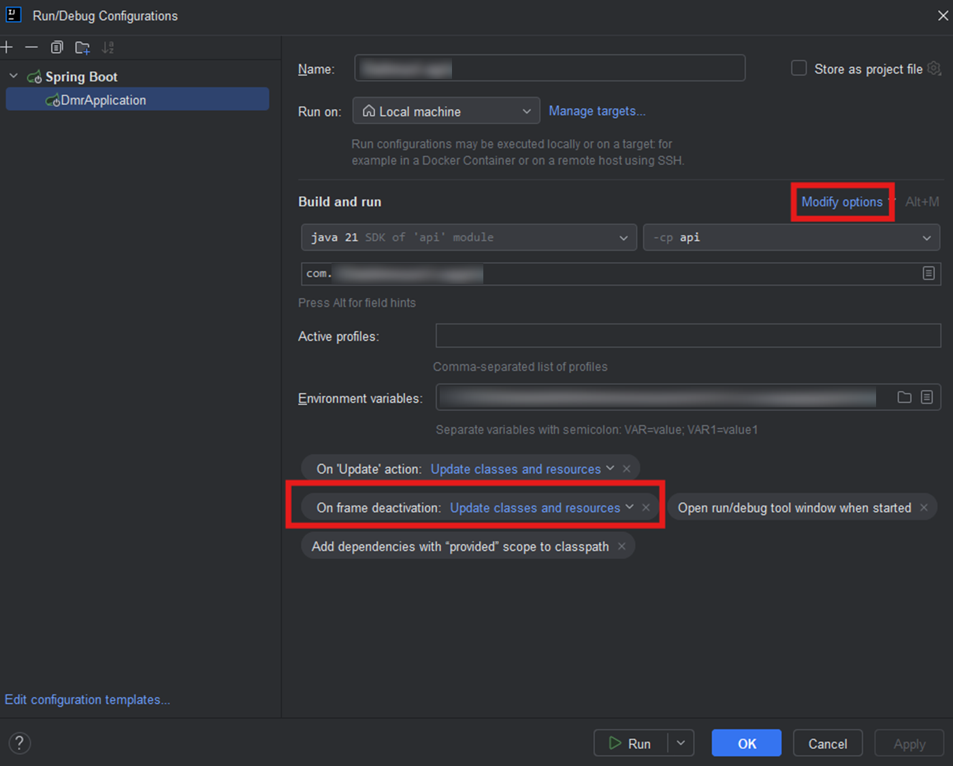Expand the main class field editor icon

coord(928,273)
